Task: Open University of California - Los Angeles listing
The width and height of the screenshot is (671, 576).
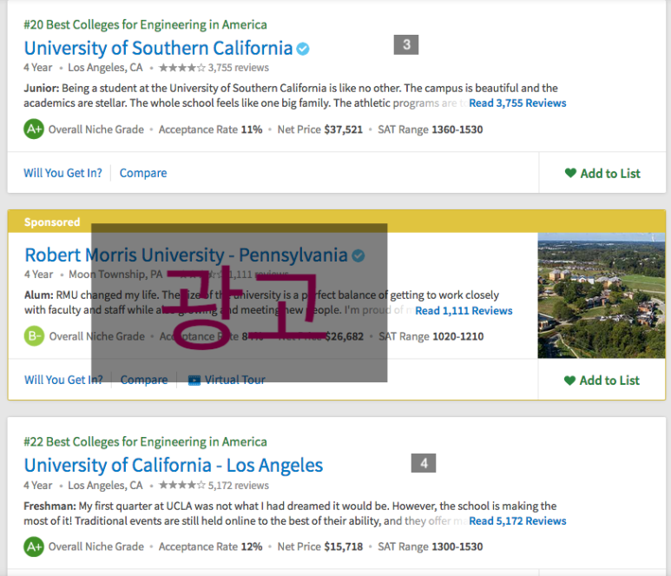Action: click(x=174, y=466)
